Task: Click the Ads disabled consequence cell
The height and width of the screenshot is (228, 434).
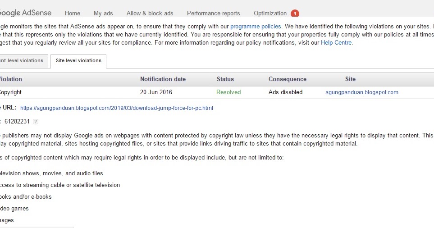Action: click(285, 92)
